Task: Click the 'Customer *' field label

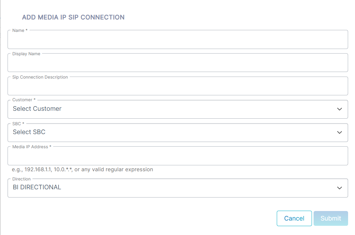Action: [24, 100]
